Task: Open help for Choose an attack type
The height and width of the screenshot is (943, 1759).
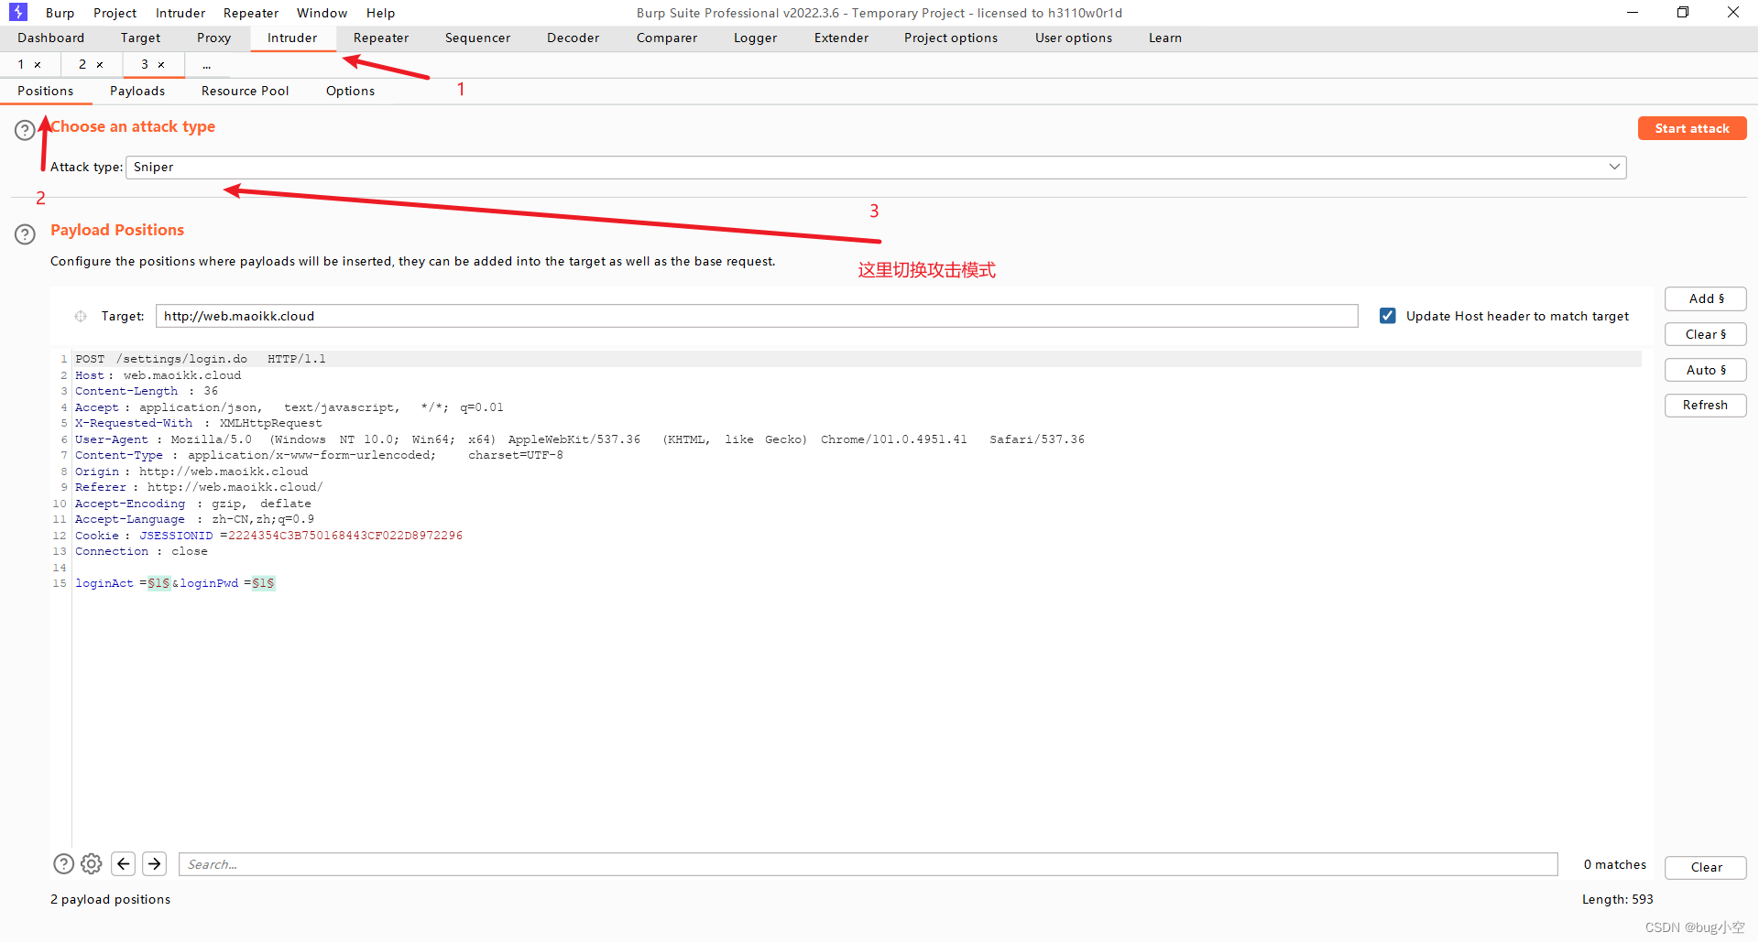Action: tap(25, 130)
